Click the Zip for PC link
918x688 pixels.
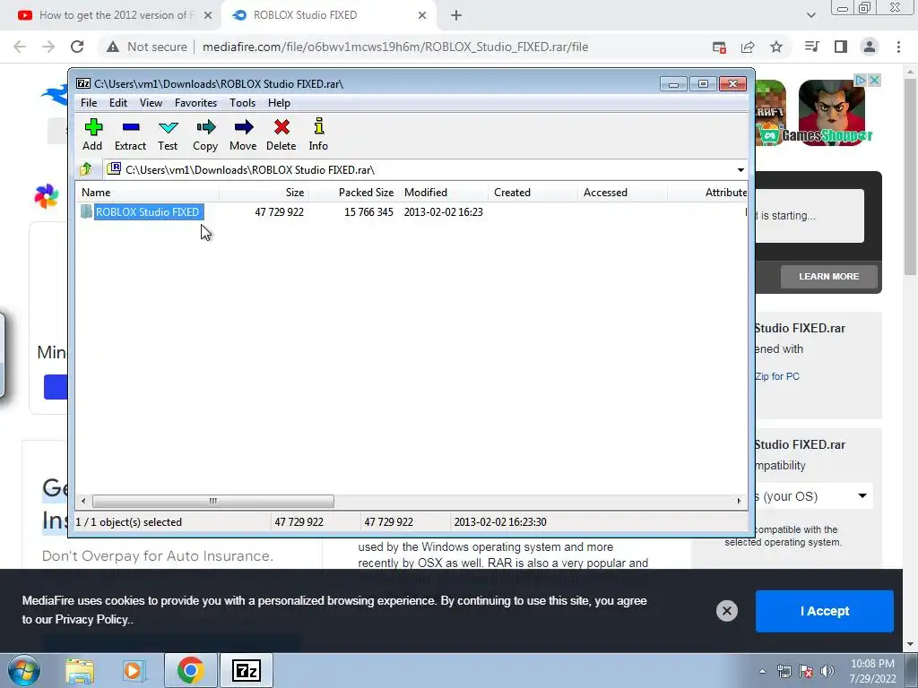777,376
